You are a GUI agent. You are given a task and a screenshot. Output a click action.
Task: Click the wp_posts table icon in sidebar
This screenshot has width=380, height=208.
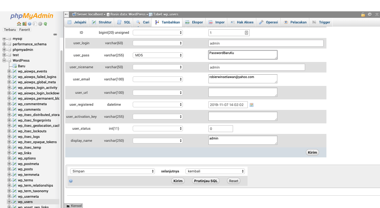pyautogui.click(x=15, y=169)
